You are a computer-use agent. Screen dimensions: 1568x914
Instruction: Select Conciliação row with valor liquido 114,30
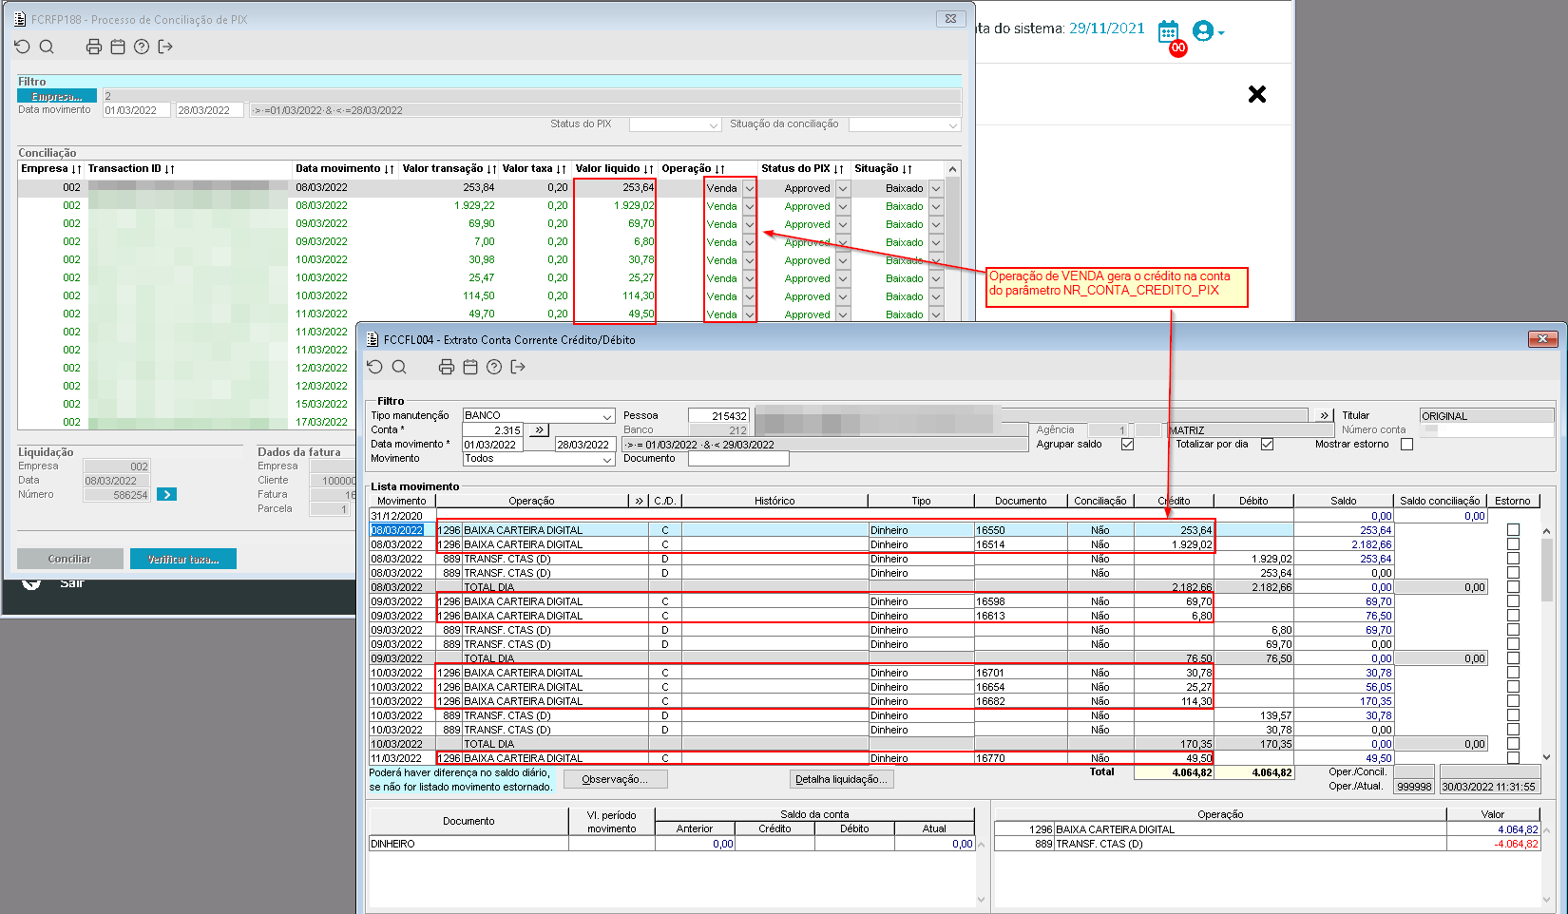point(482,295)
